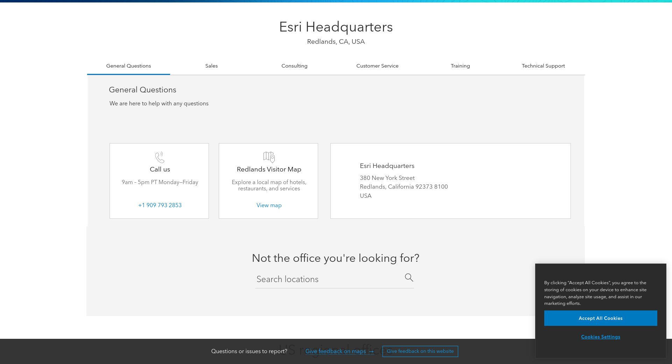The image size is (672, 364).
Task: Switch to the General Questions tab
Action: point(128,66)
